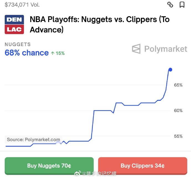Click the 60% axis label

(x=178, y=111)
